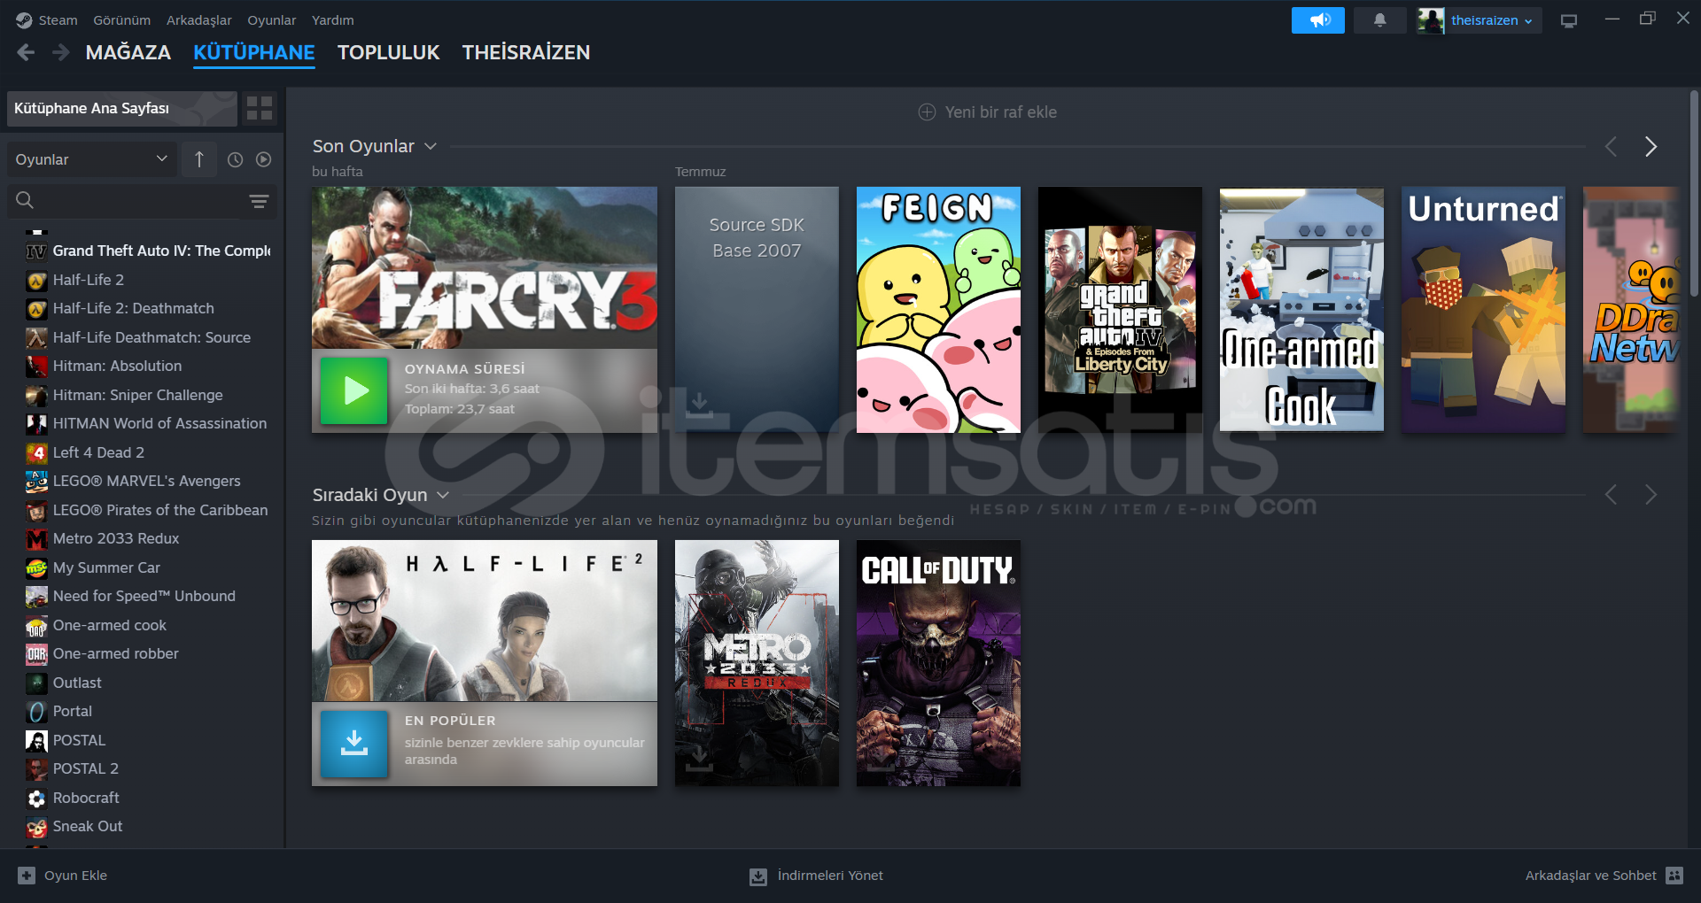Click the Robocraft icon in the list
This screenshot has width=1701, height=903.
click(36, 799)
